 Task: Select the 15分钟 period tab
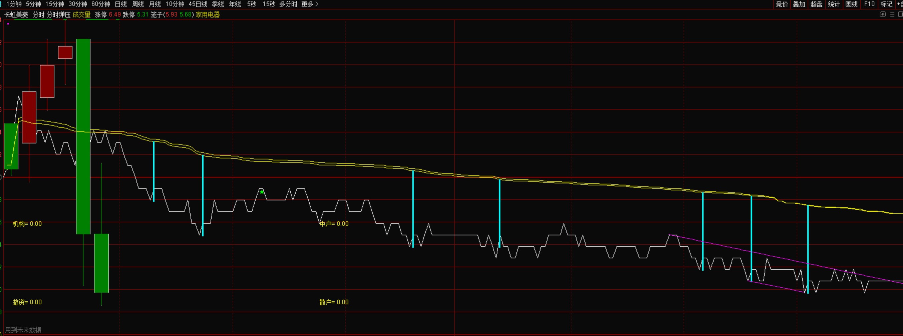click(55, 4)
